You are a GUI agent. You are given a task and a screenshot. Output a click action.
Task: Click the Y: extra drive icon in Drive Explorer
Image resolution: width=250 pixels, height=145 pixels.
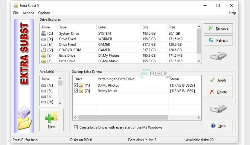[44, 55]
